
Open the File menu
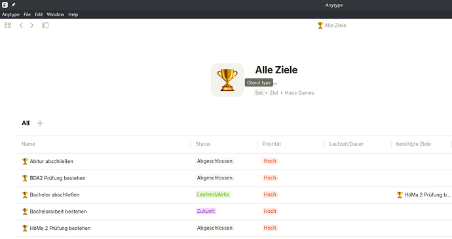(x=27, y=14)
